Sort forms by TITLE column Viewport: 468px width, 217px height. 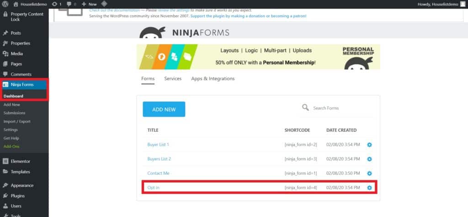tap(153, 130)
